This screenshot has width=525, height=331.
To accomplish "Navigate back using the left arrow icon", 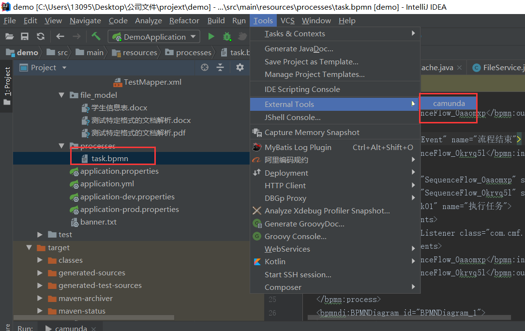I will (x=60, y=36).
